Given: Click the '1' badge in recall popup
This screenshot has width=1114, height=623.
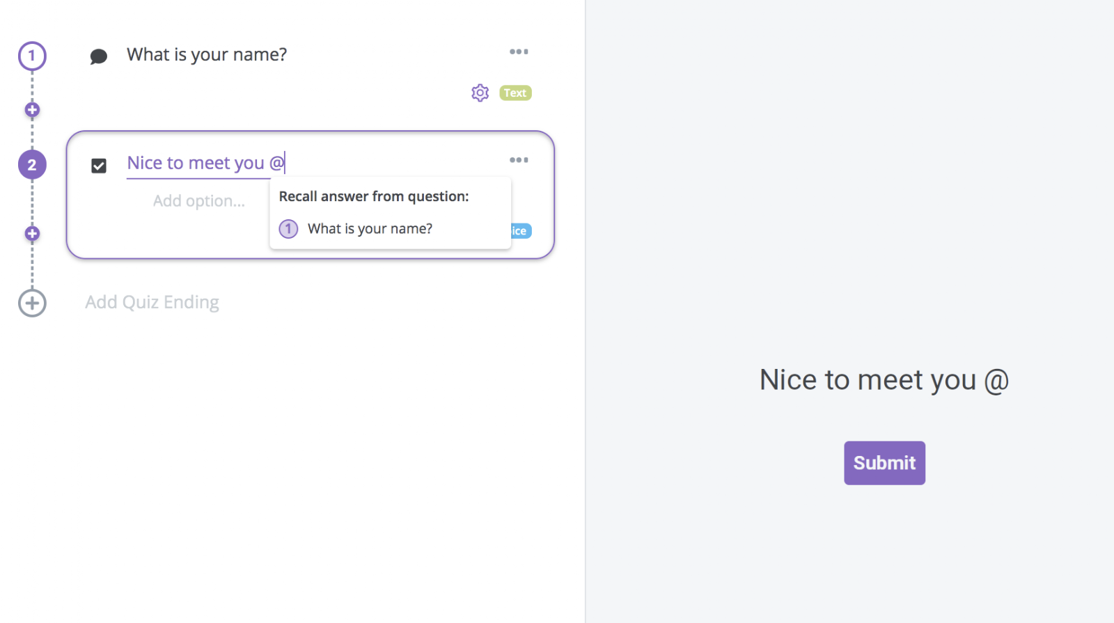Looking at the screenshot, I should pos(288,228).
